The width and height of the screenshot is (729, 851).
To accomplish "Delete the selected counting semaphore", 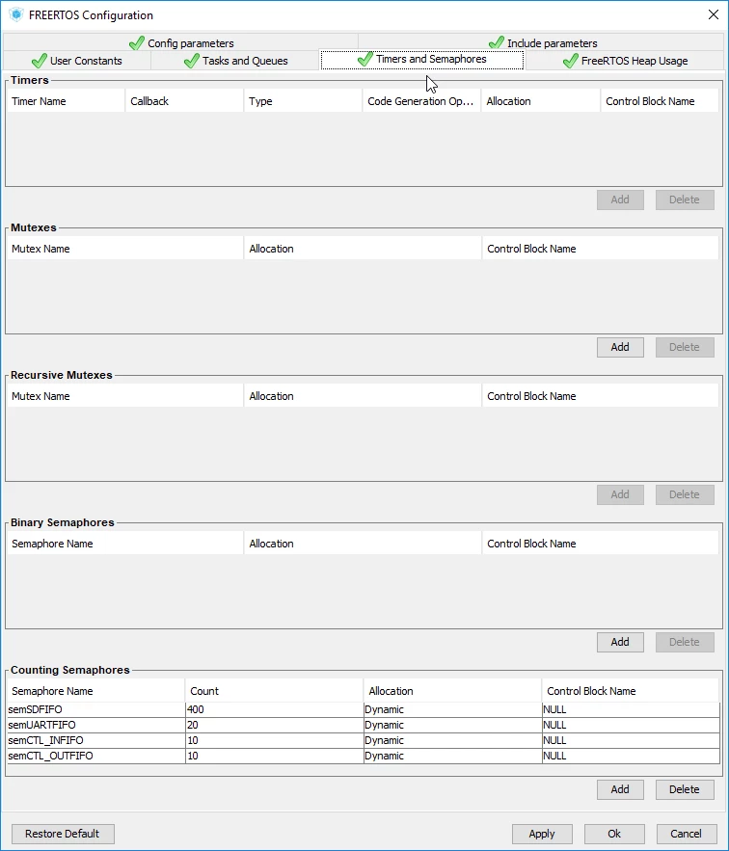I will [x=685, y=789].
